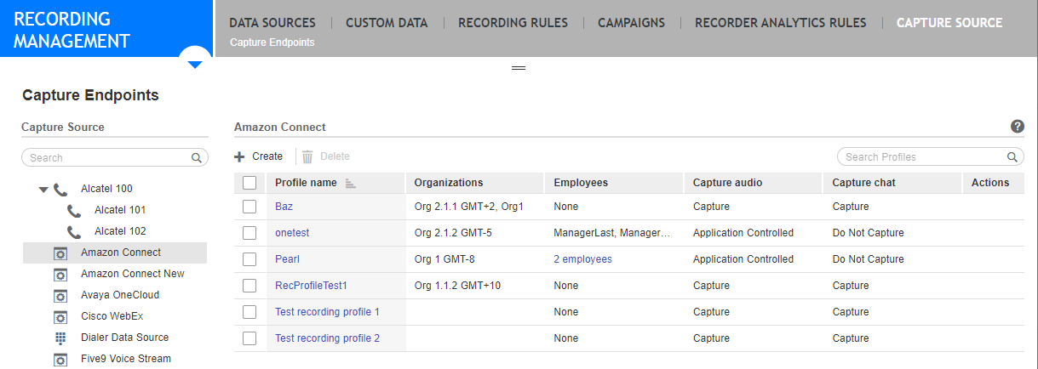The width and height of the screenshot is (1038, 369).
Task: Click the Capture Source search magnifier icon
Action: tap(196, 158)
